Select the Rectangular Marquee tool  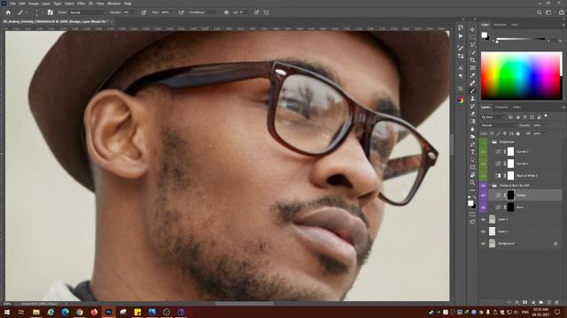472,37
